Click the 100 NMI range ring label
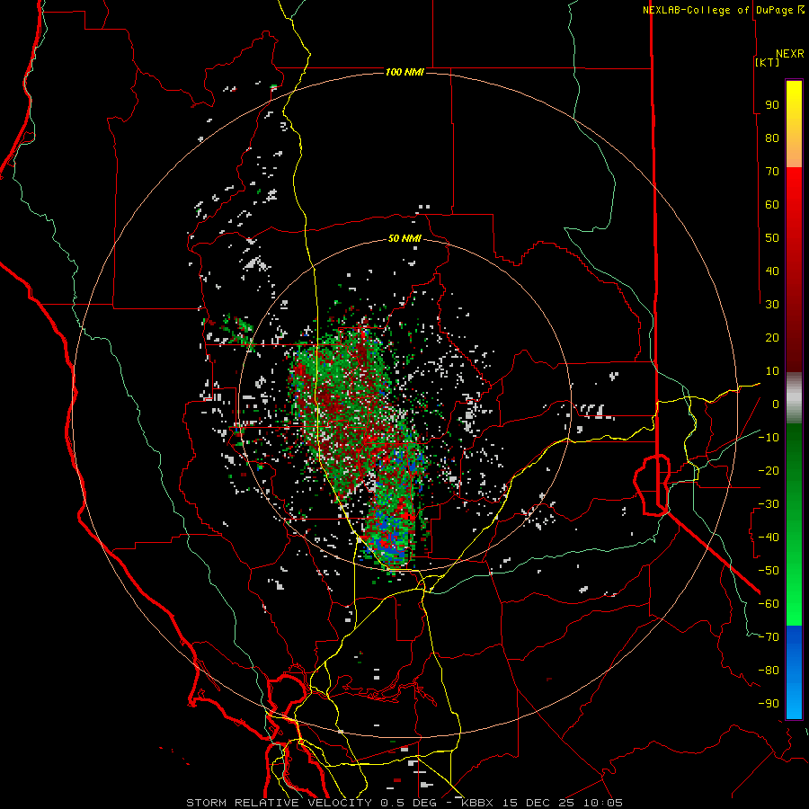The image size is (809, 809). (404, 72)
